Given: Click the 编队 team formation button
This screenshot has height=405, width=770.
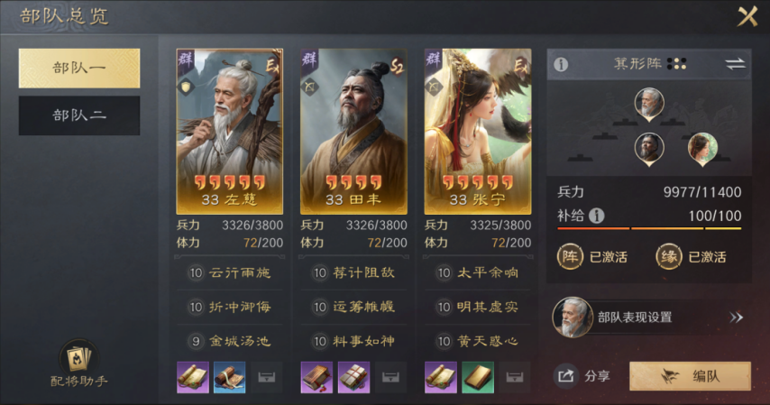Looking at the screenshot, I should 690,376.
